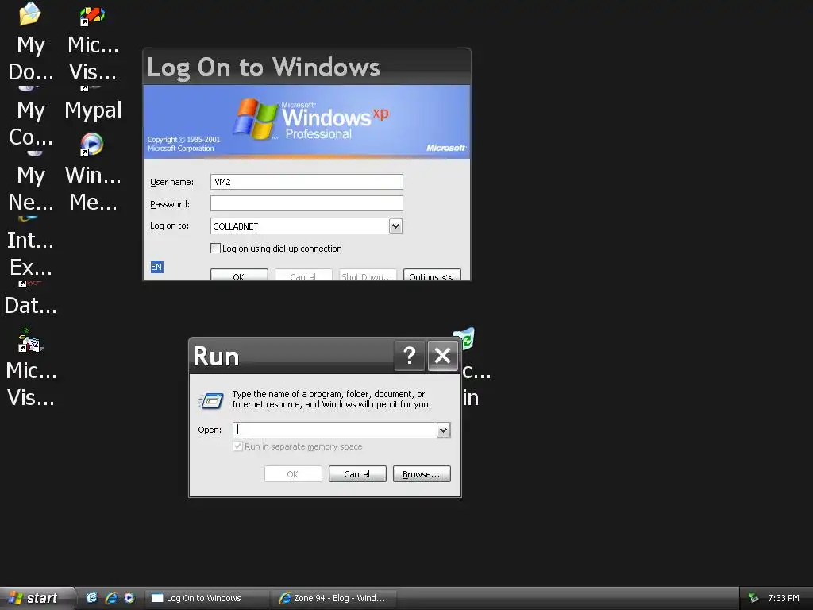Expand the Open combo box dropdown in Run

tap(443, 430)
